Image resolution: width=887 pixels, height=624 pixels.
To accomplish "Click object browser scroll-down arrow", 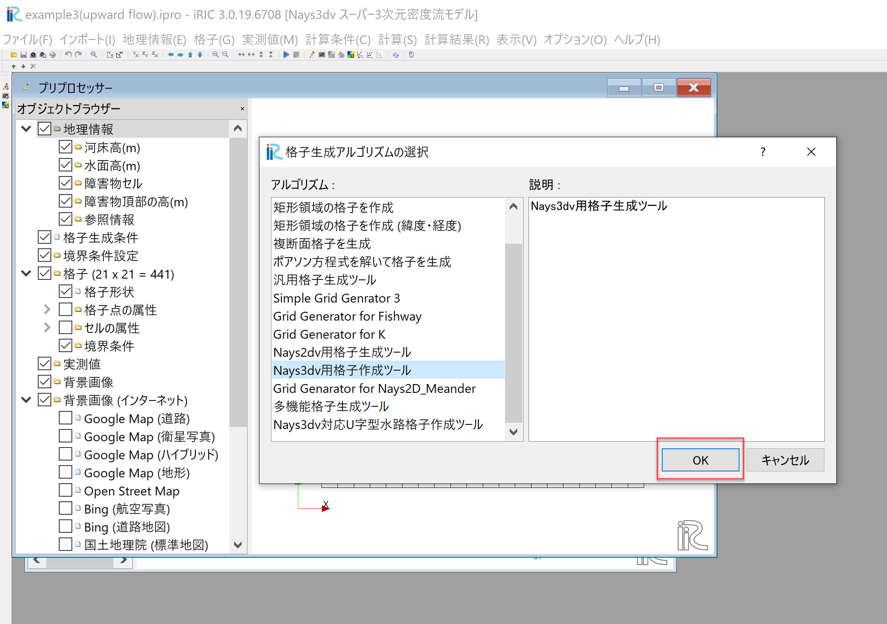I will pyautogui.click(x=238, y=545).
